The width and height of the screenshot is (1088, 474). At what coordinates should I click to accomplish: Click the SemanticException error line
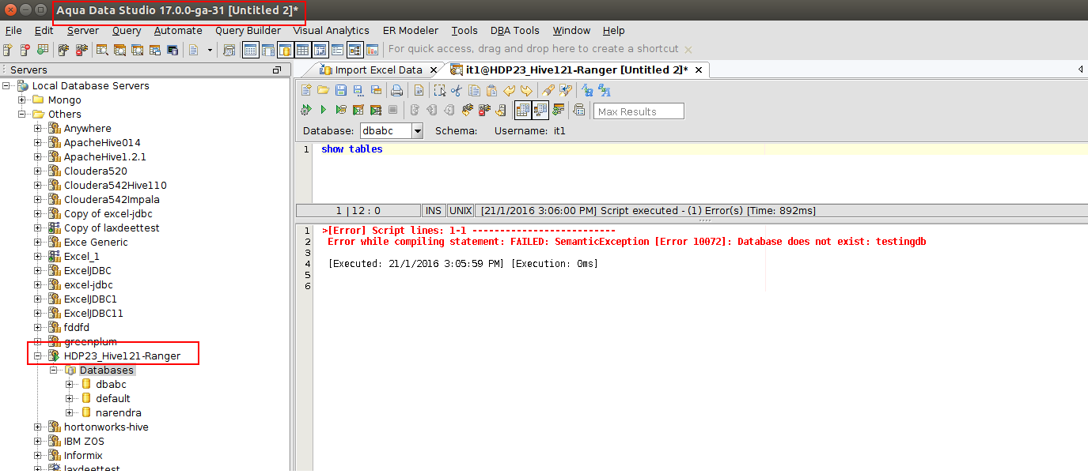pos(627,241)
